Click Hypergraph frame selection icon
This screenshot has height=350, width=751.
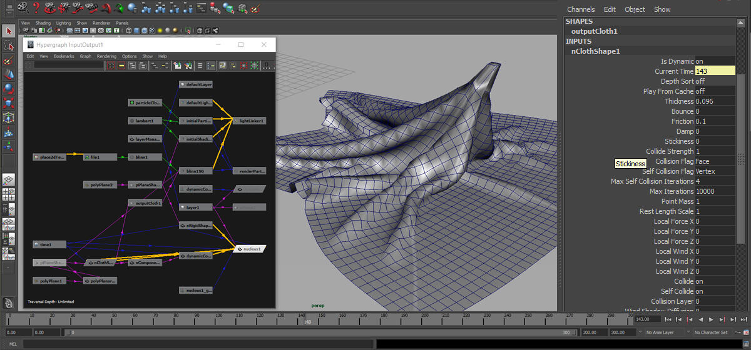121,65
